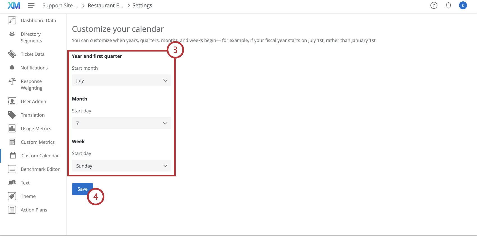Open the help question mark icon
This screenshot has height=238, width=477.
[434, 5]
